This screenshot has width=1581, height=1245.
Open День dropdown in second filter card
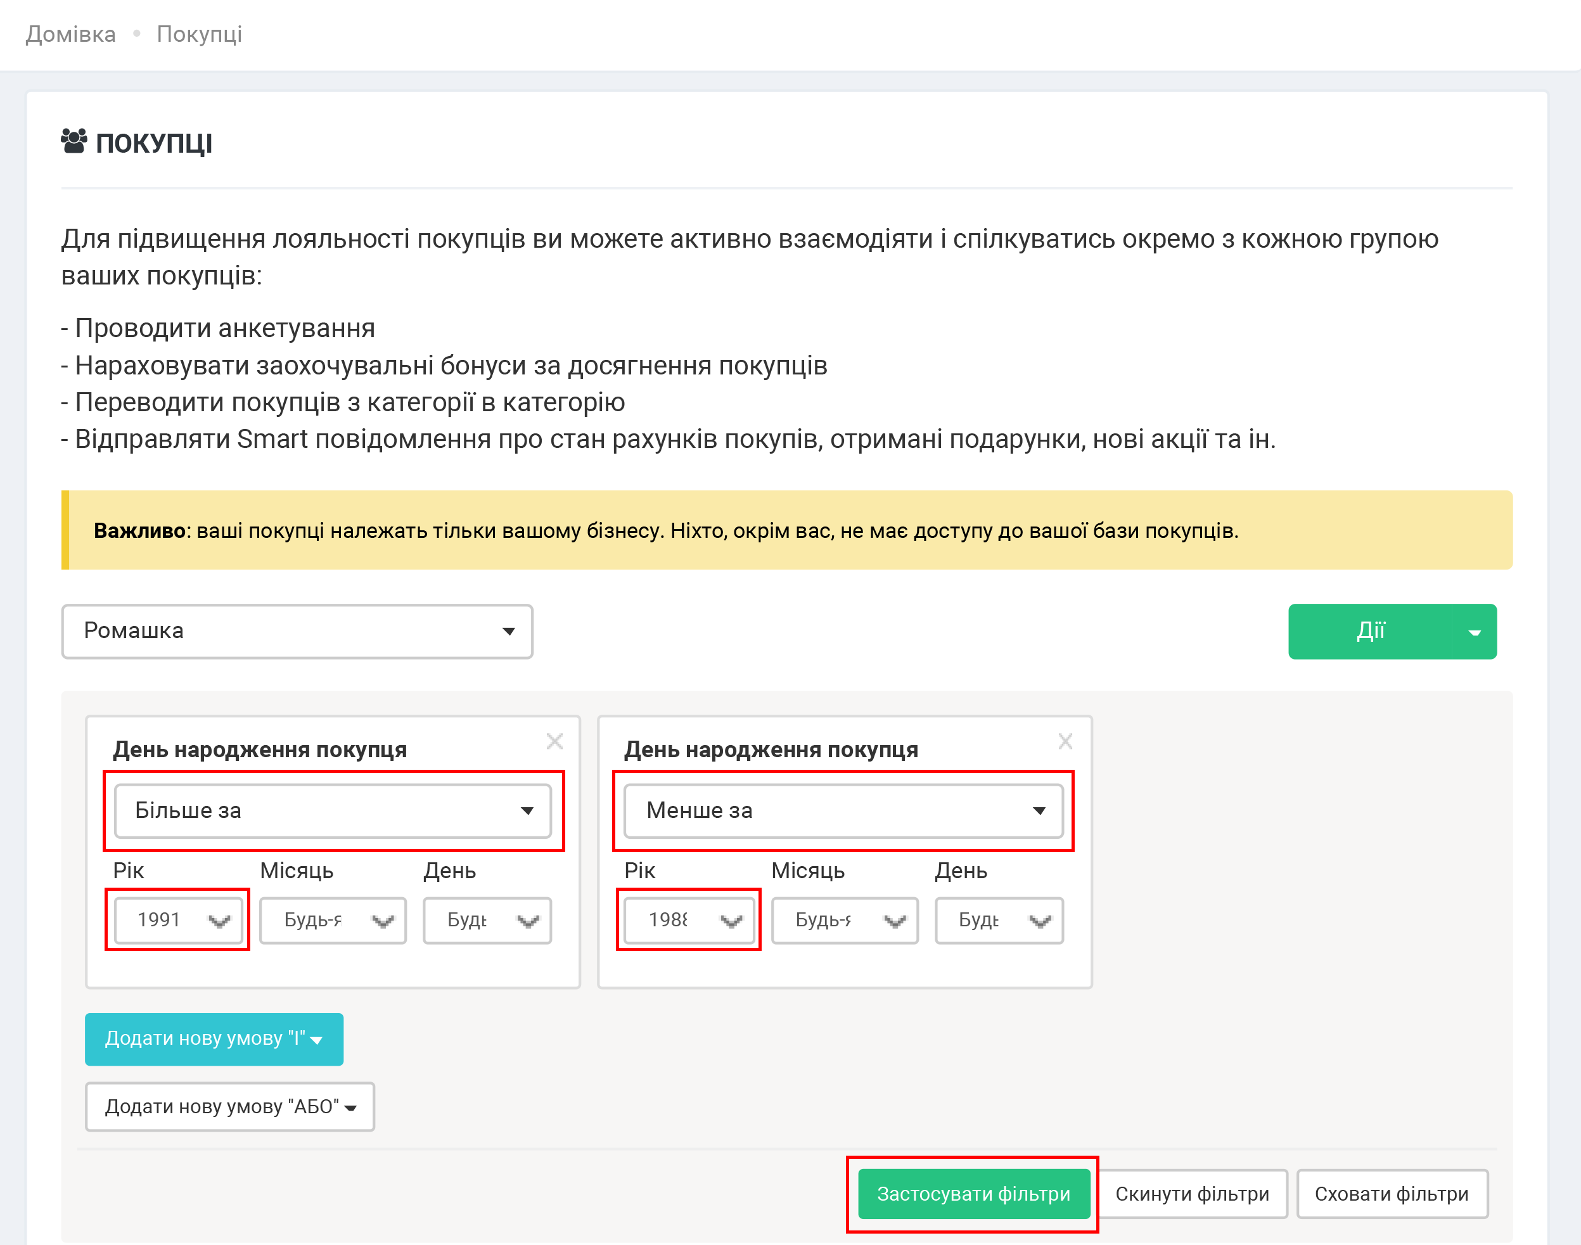point(999,921)
